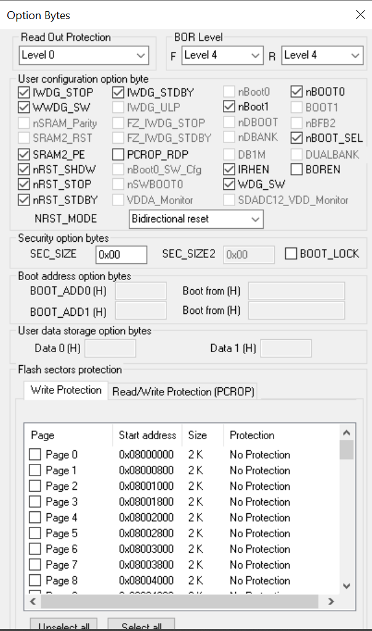Viewport: 372px width, 631px height.
Task: Select the Write Protection tab
Action: tap(65, 390)
